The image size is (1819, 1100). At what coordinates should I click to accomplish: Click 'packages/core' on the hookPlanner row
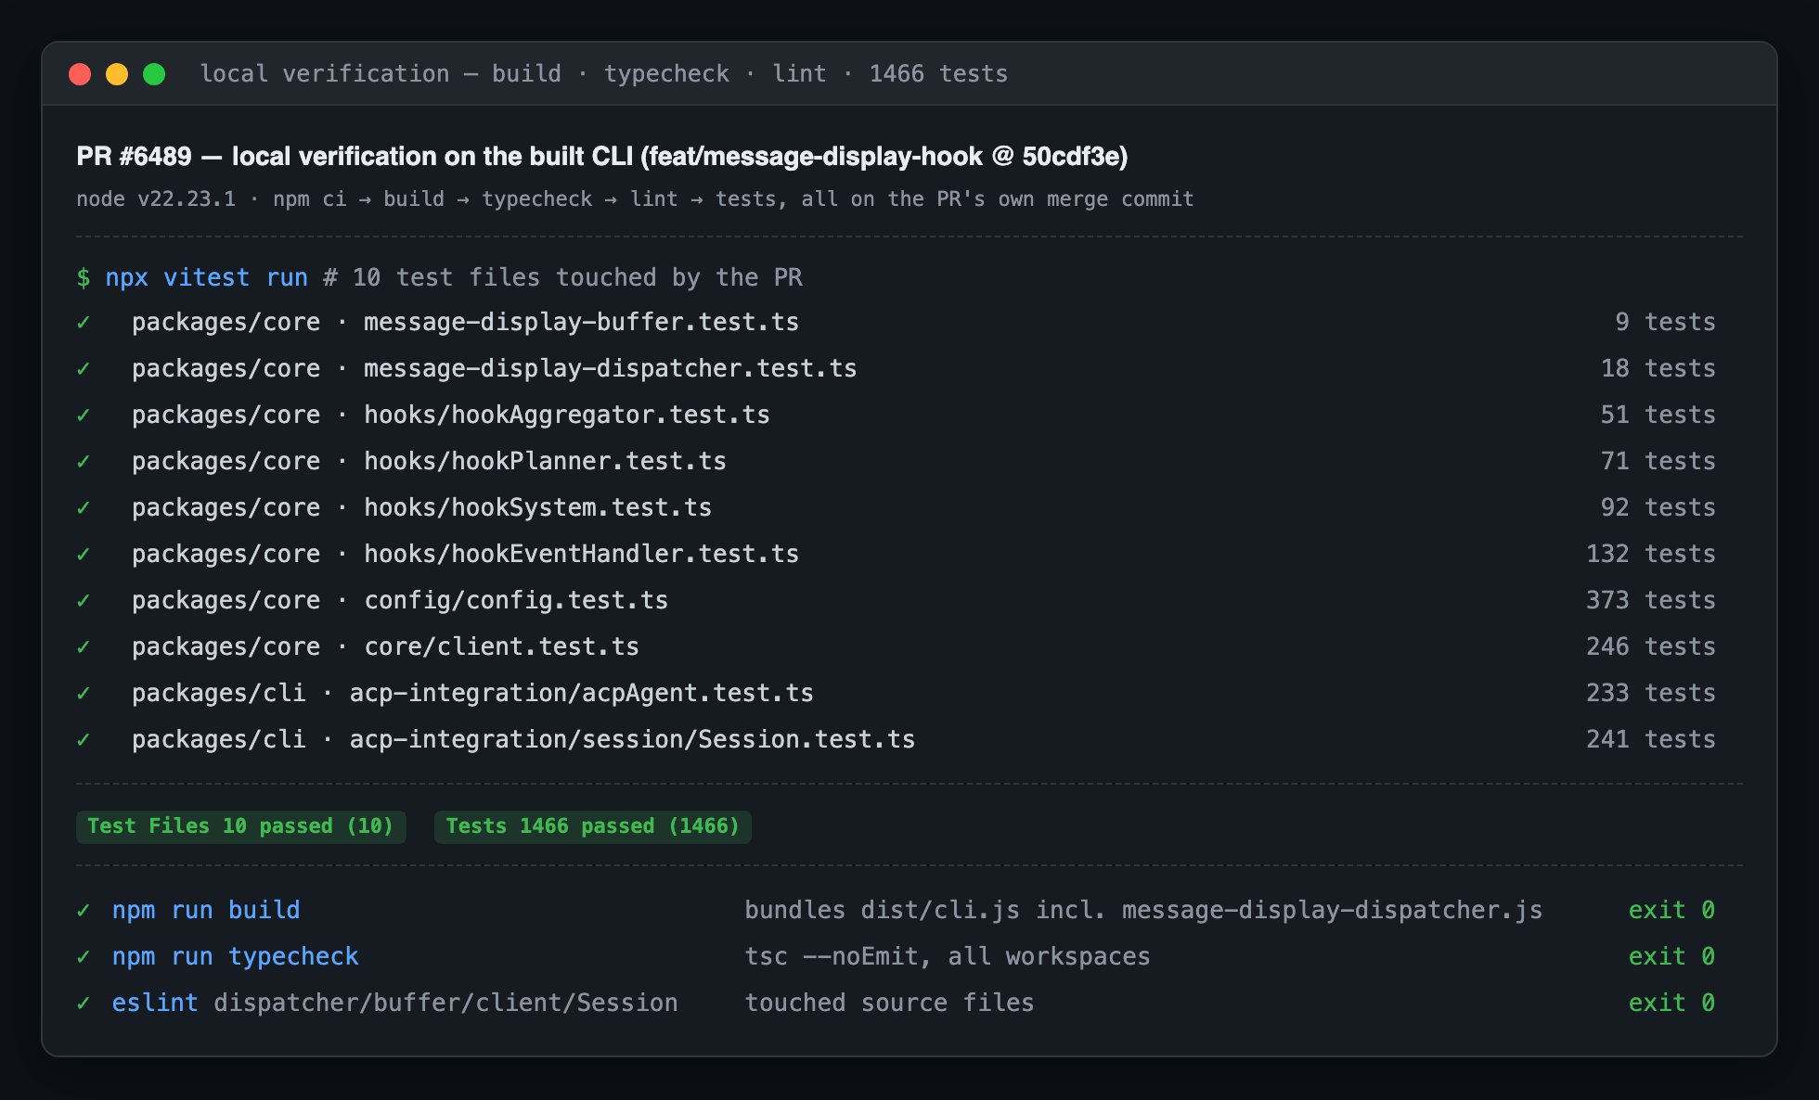(226, 461)
